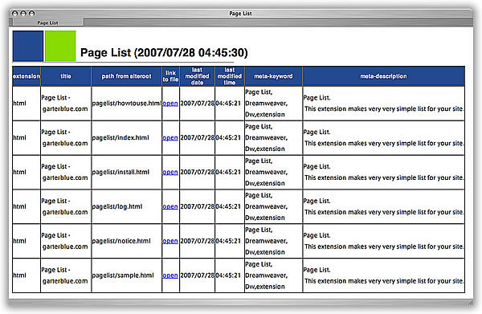The image size is (482, 314).
Task: Click the modified date in the sample.html row
Action: click(x=197, y=275)
